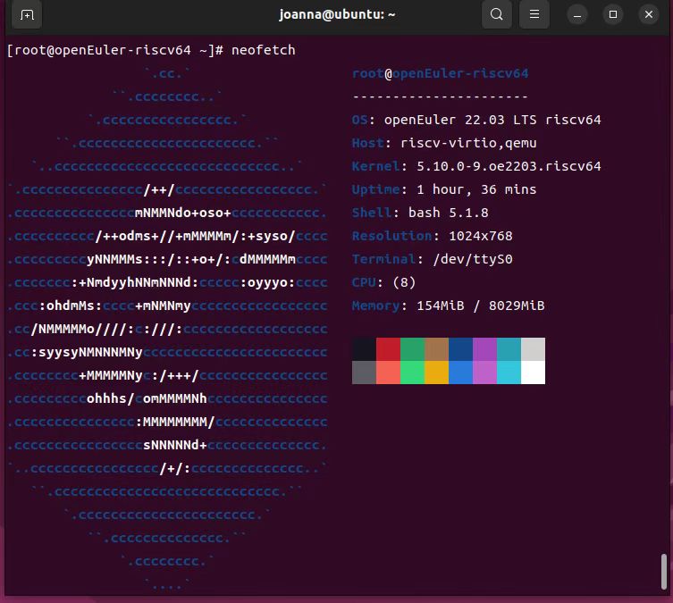This screenshot has width=673, height=603.
Task: Minimize the terminal window
Action: [x=577, y=15]
